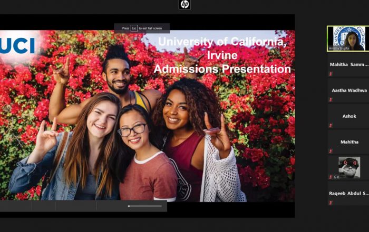Click the G K participant profile picture
Screen dimensions: 369x232
[349, 167]
